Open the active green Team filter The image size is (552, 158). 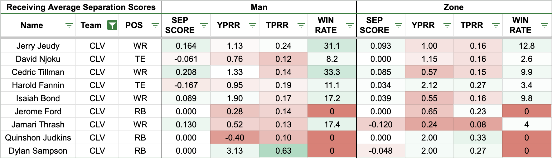[x=112, y=25]
